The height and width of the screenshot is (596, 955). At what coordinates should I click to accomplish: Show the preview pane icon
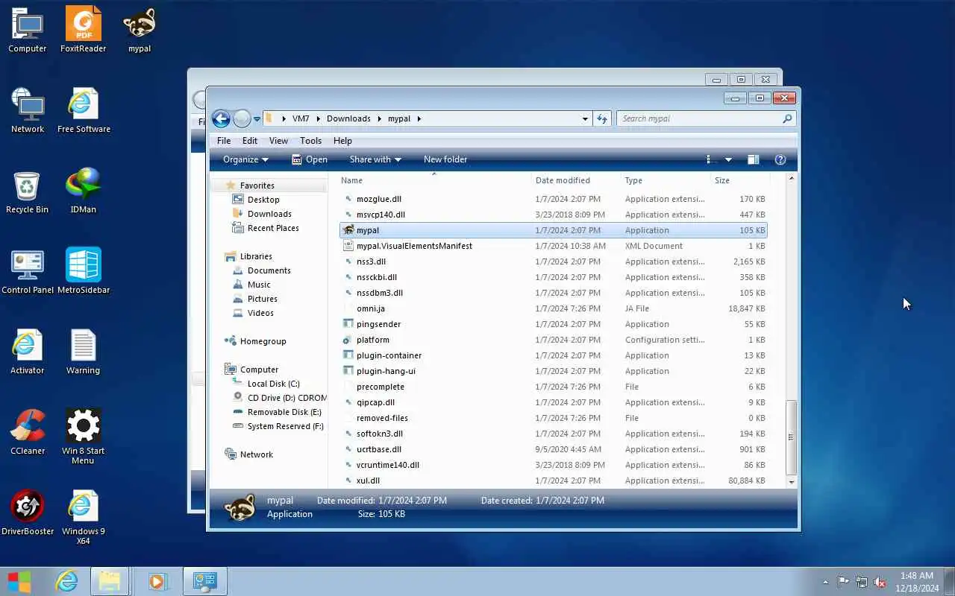(754, 159)
